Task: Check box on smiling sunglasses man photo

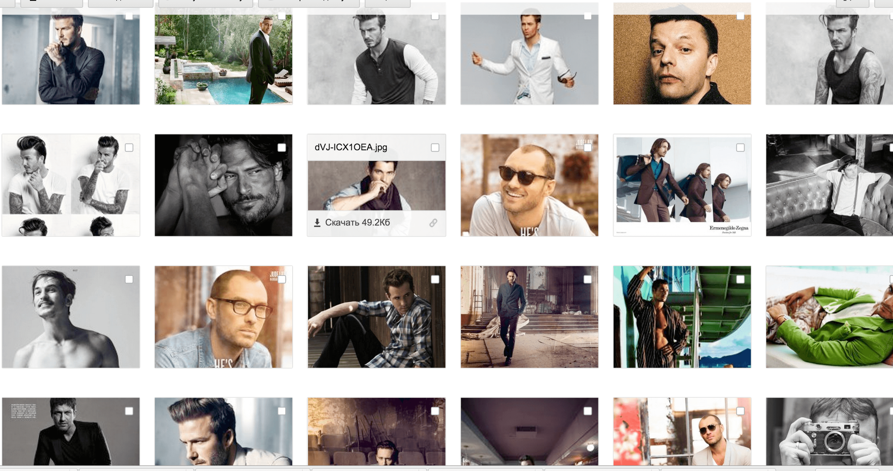Action: point(587,148)
